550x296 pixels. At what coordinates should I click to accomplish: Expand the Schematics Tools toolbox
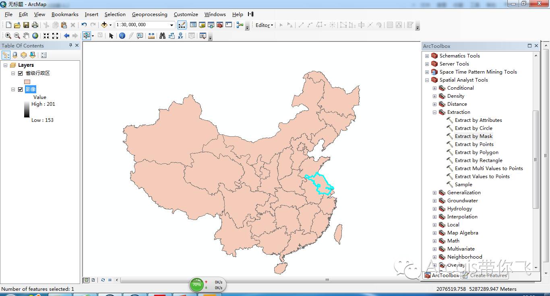click(x=427, y=56)
